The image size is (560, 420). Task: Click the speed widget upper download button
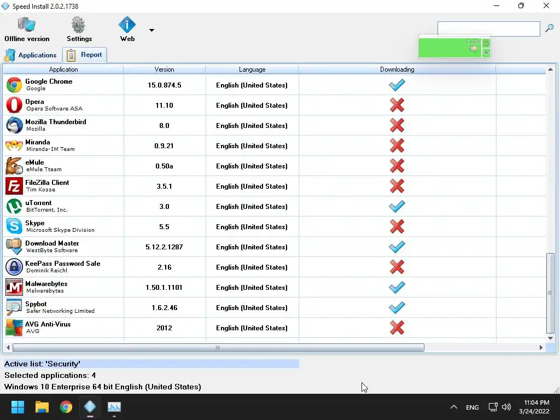point(486,43)
